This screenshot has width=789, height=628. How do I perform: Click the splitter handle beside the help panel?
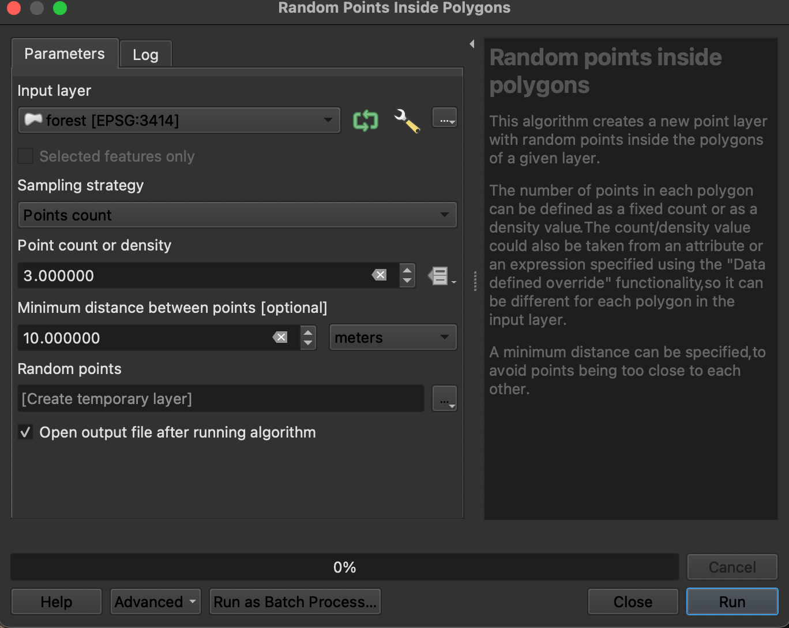475,281
